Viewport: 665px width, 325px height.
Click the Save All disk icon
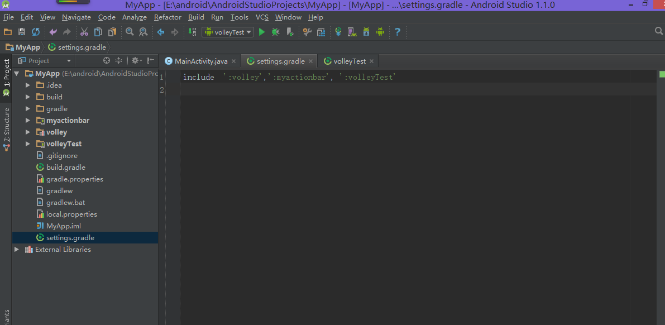[22, 32]
